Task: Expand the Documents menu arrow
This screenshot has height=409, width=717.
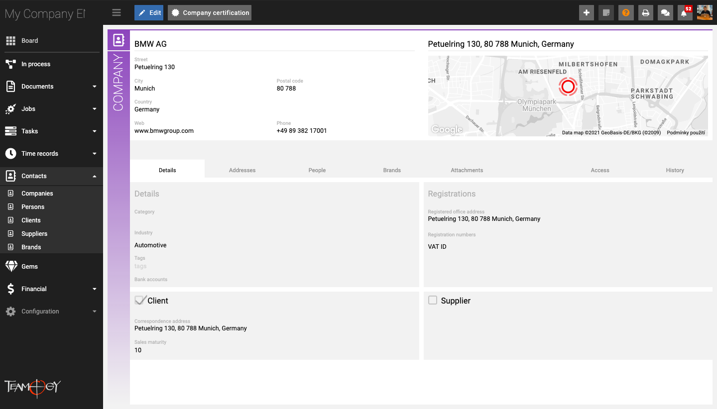Action: coord(95,87)
